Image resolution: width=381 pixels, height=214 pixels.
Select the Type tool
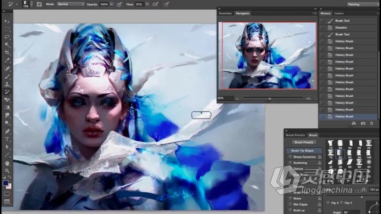[x=7, y=139]
